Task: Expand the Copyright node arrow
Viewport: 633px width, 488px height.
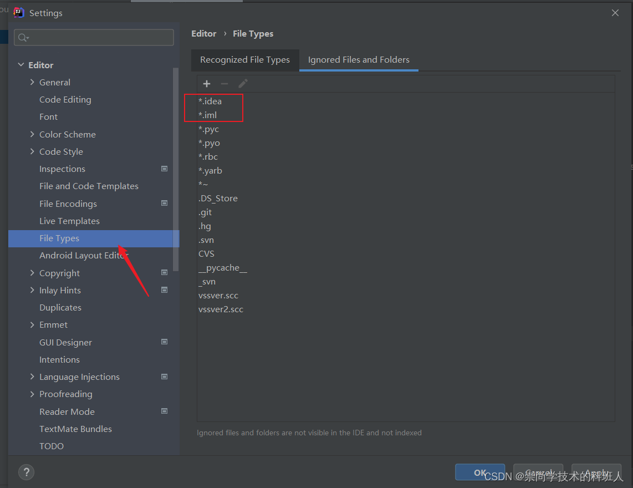Action: [32, 273]
